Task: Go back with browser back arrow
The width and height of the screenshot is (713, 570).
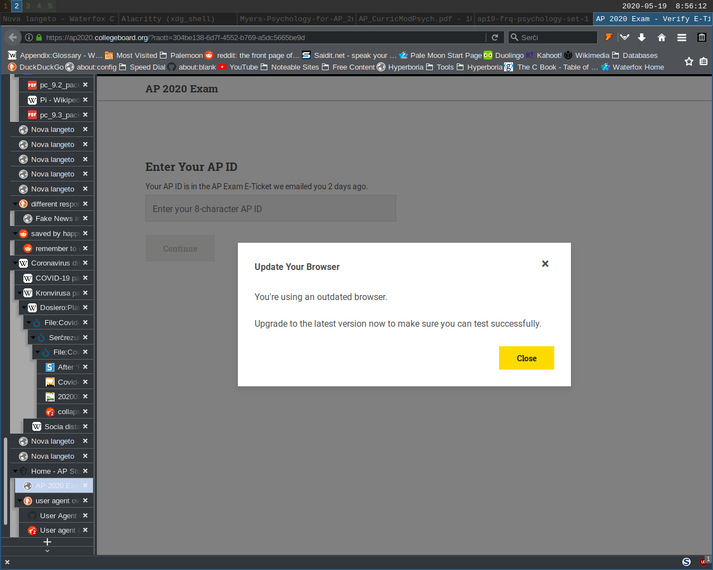Action: point(12,37)
